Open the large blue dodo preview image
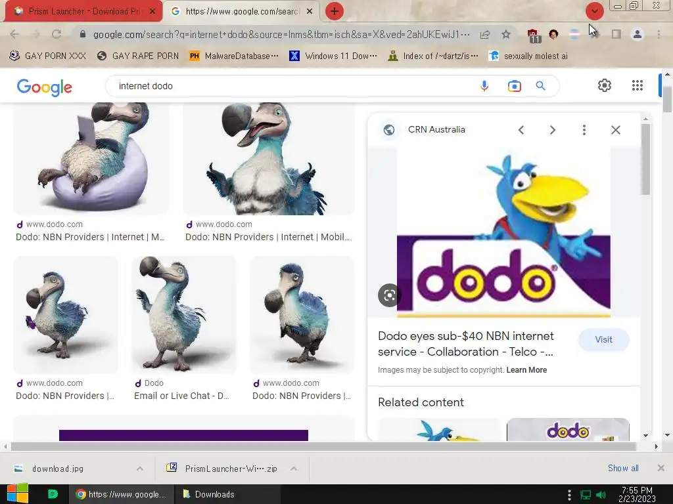The height and width of the screenshot is (504, 673). [503, 232]
